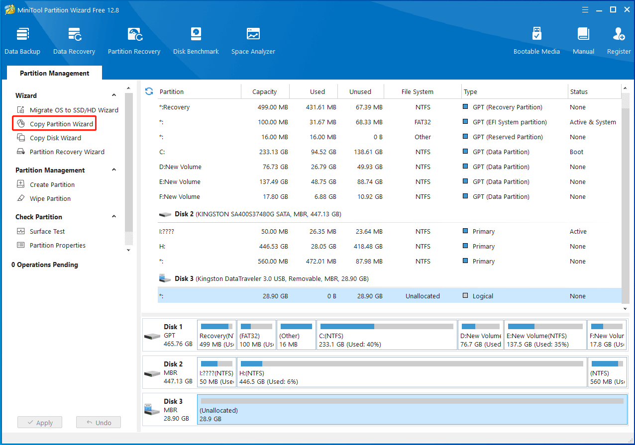Image resolution: width=635 pixels, height=445 pixels.
Task: Sort by Used column header
Action: point(314,91)
